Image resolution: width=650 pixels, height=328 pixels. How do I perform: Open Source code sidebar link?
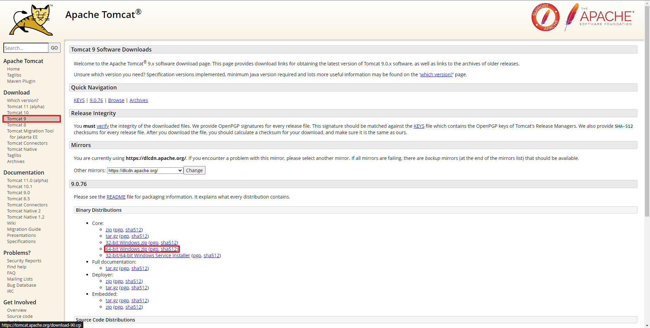20,316
